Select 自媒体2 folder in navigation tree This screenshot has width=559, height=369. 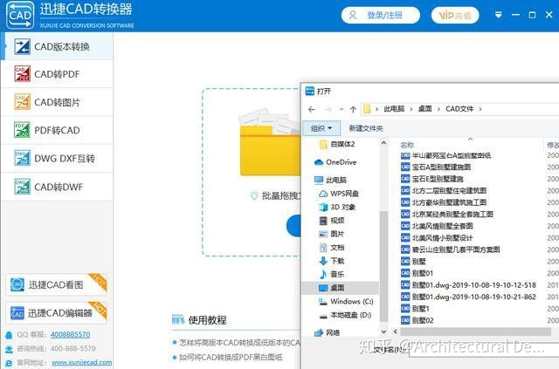point(337,144)
